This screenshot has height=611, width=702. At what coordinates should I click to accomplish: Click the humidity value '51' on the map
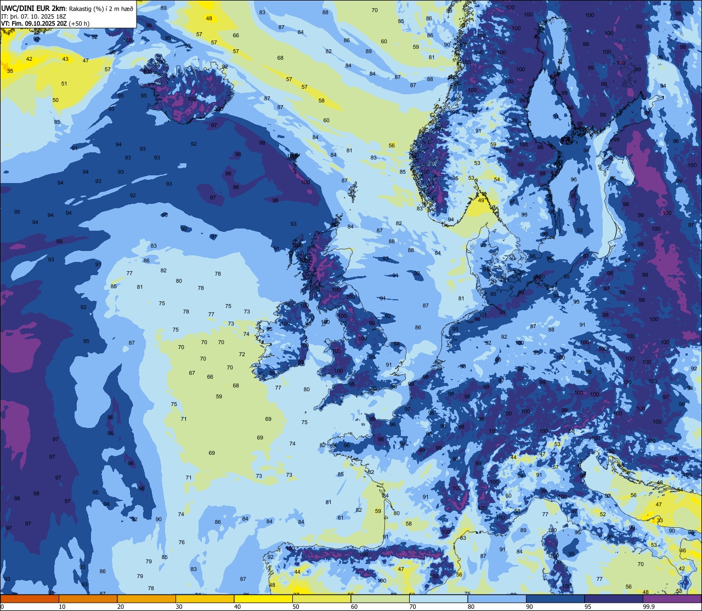tap(64, 84)
